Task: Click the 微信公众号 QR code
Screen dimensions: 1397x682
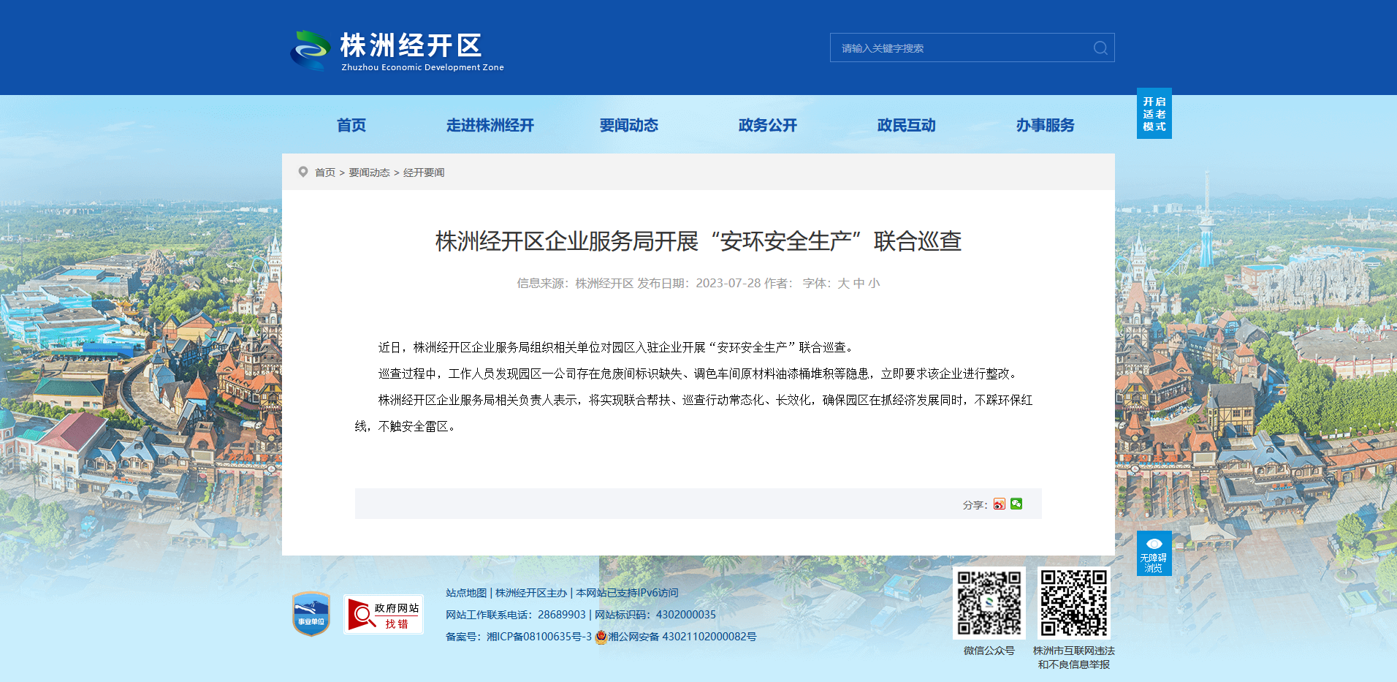Action: (989, 603)
